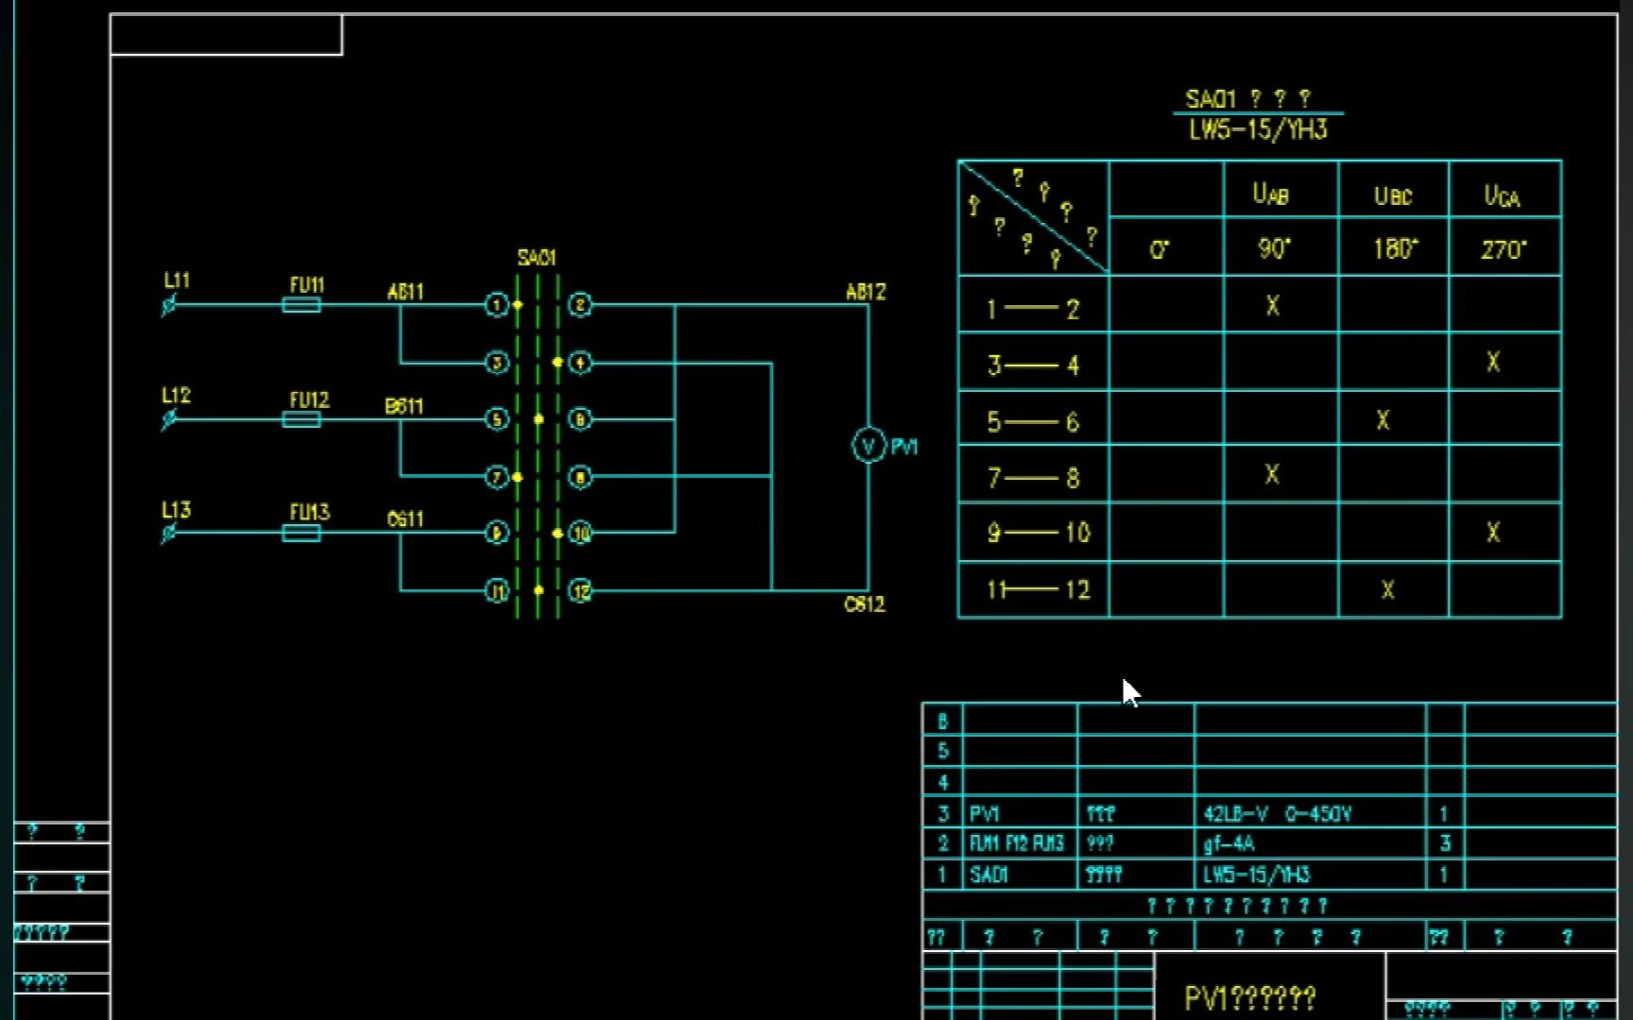Click the '9—10' contact row label
The width and height of the screenshot is (1633, 1020).
click(1039, 534)
